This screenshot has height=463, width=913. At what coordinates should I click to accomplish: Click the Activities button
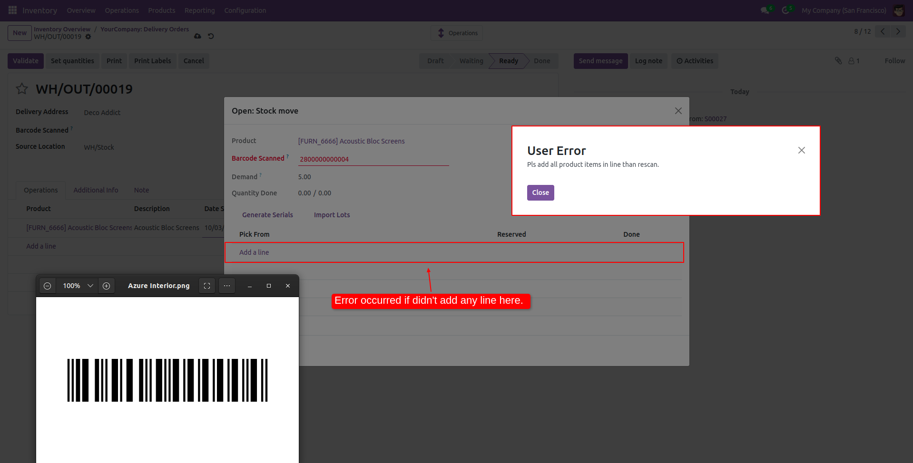click(695, 61)
